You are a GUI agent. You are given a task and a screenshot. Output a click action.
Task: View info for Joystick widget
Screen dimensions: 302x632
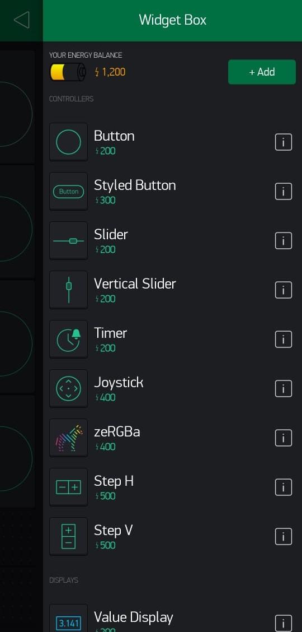283,388
